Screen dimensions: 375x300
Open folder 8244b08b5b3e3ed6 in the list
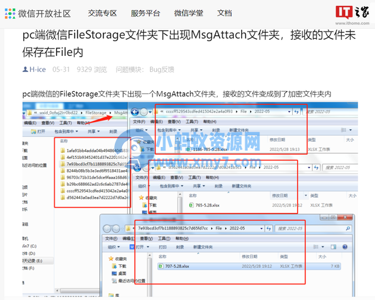tap(94, 171)
